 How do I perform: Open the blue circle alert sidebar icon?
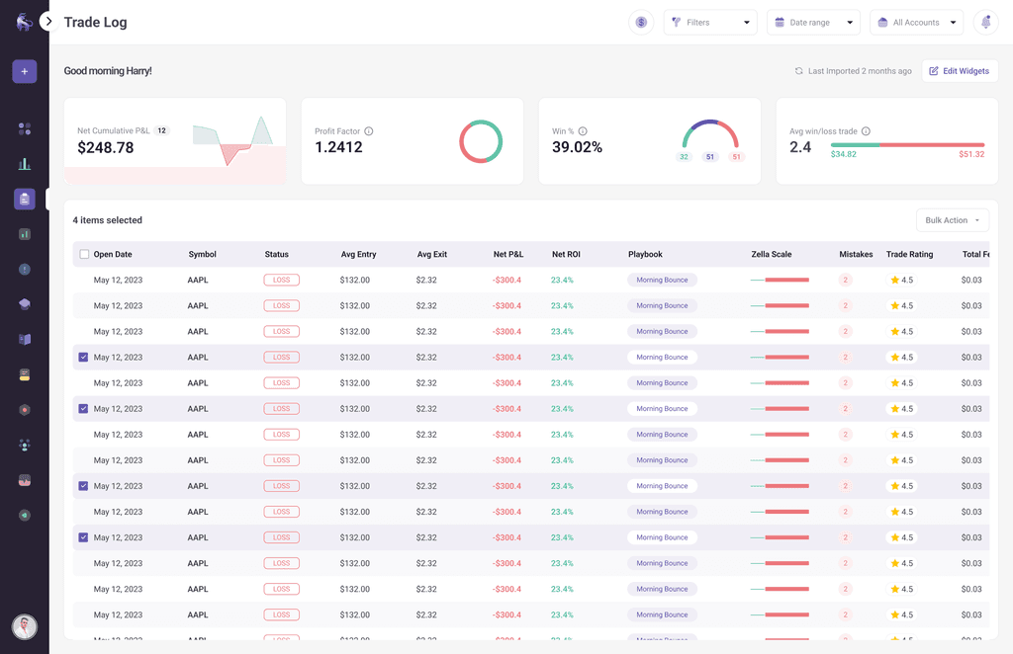coord(25,269)
